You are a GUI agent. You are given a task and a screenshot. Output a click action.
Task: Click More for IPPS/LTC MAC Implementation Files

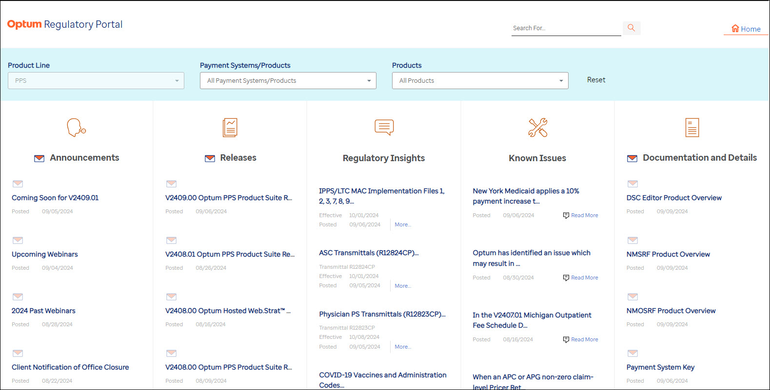403,224
